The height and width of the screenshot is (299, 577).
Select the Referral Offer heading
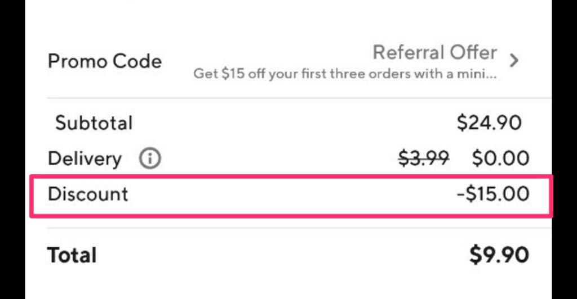[434, 52]
